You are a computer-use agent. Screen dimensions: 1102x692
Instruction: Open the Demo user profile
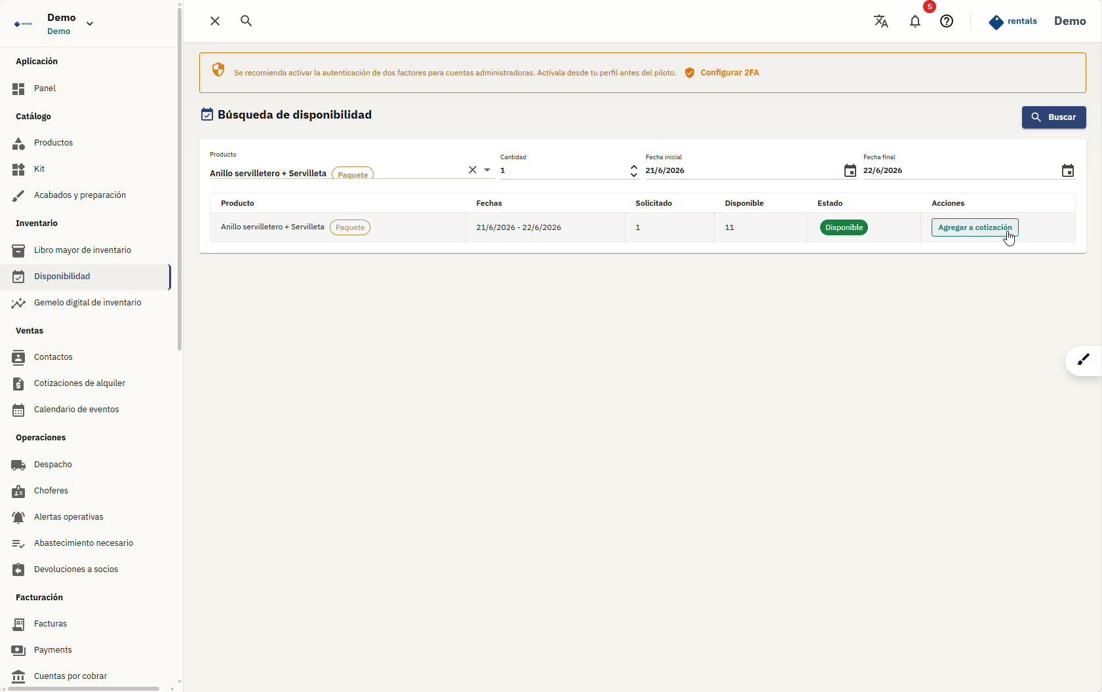click(1070, 21)
